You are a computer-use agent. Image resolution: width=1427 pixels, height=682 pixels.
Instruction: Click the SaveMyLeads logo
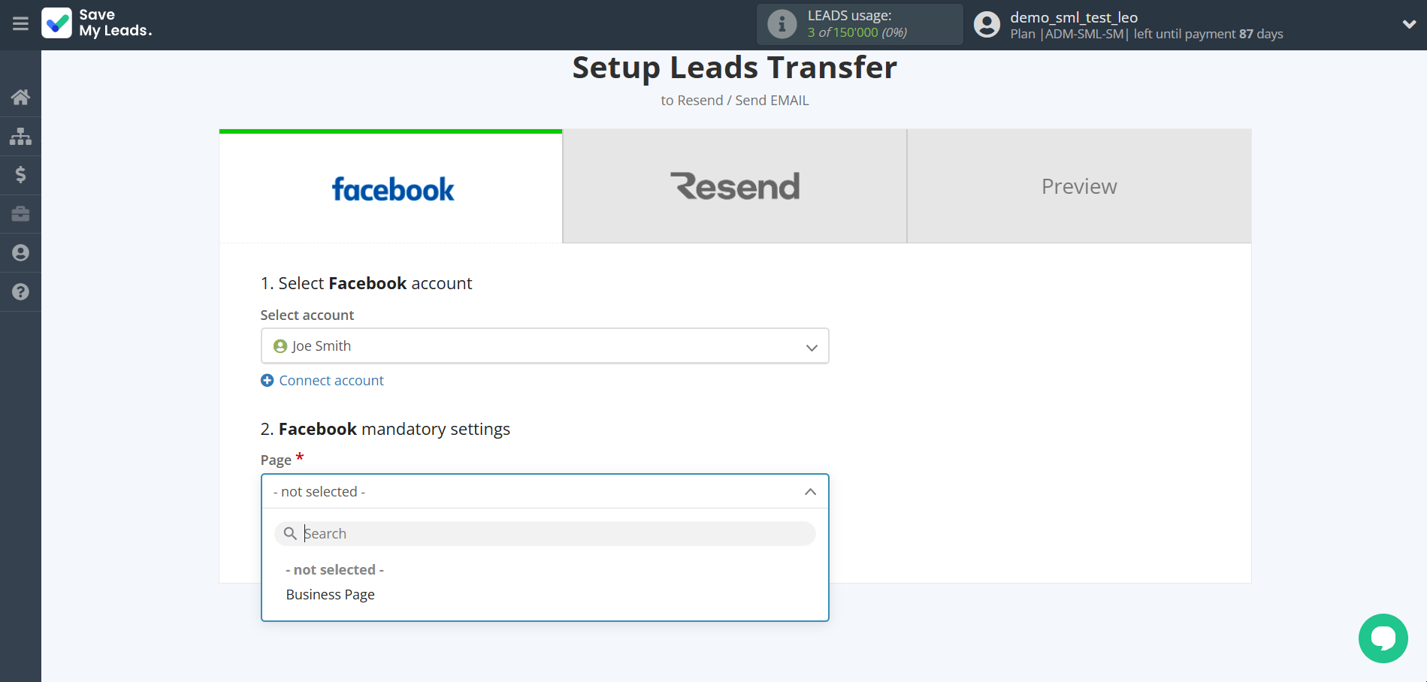(x=96, y=24)
